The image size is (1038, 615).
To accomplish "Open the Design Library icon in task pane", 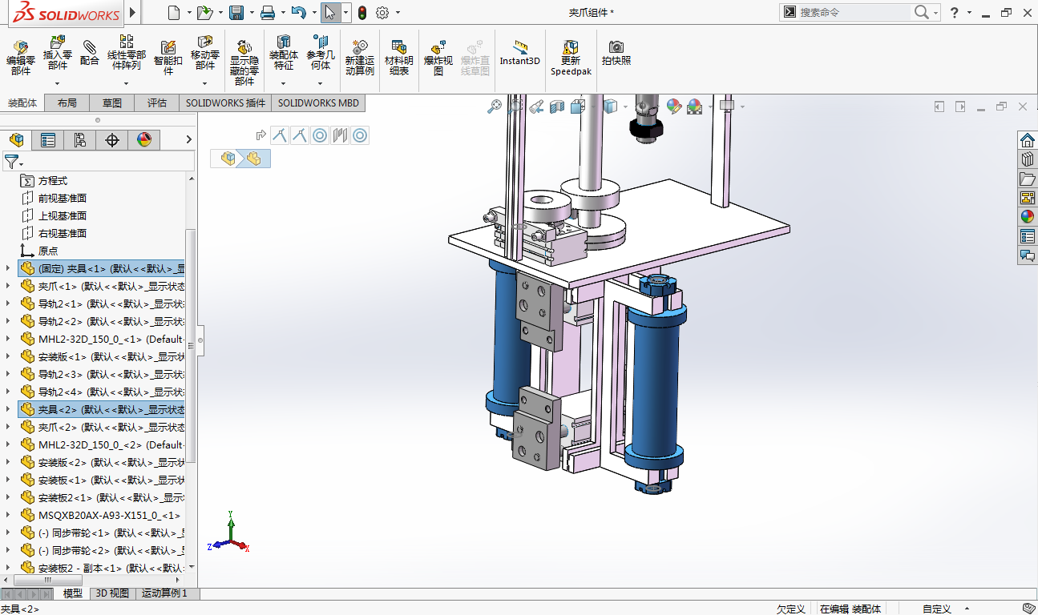I will (1027, 159).
